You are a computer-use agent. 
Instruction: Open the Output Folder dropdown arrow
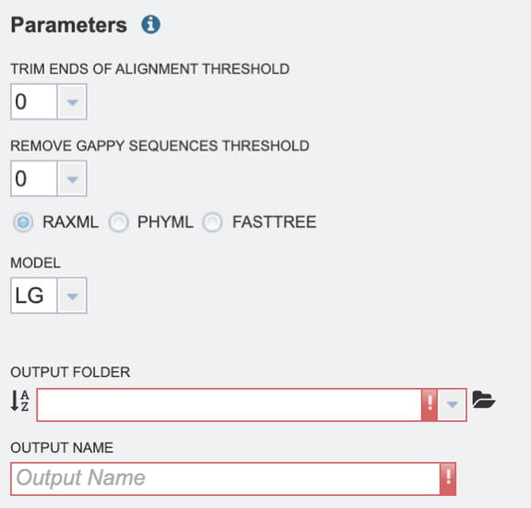click(x=453, y=405)
